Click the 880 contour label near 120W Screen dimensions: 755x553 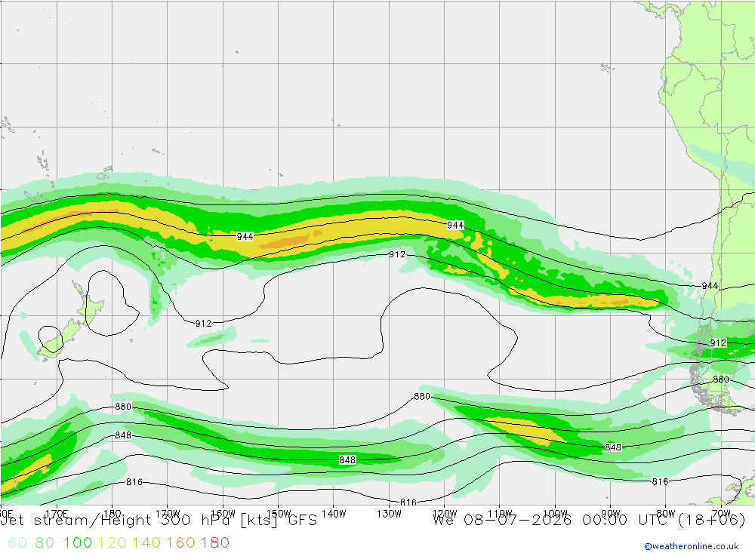click(422, 397)
